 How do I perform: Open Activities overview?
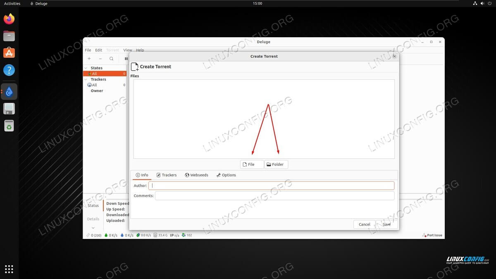[12, 3]
